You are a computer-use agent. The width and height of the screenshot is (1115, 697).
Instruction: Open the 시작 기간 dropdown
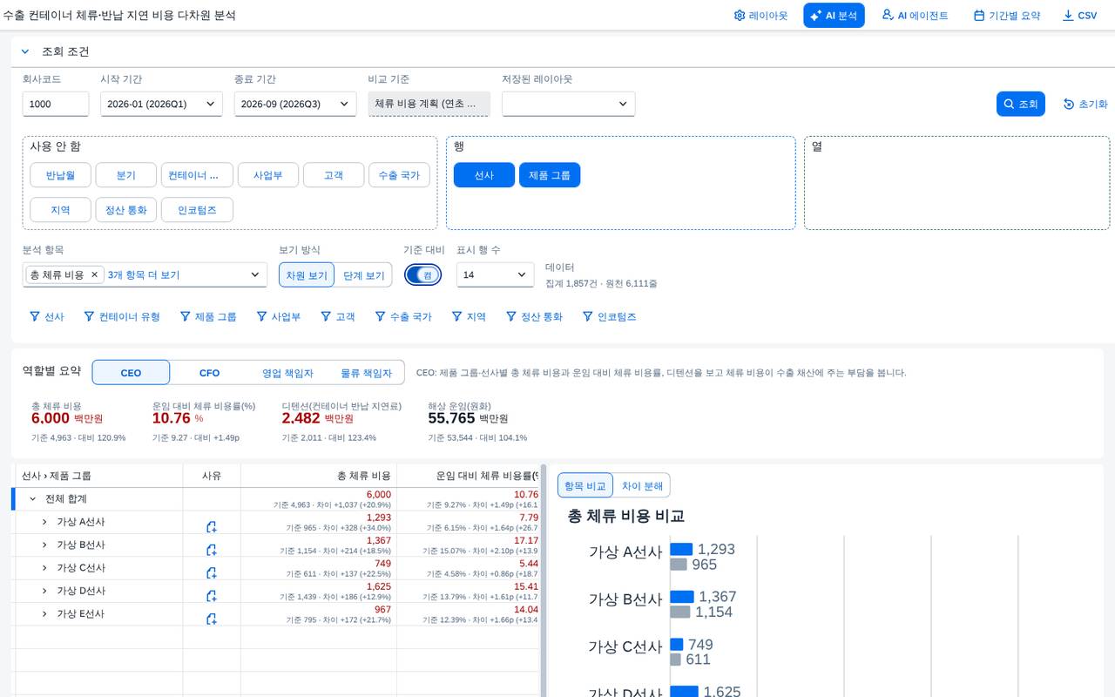click(x=161, y=104)
